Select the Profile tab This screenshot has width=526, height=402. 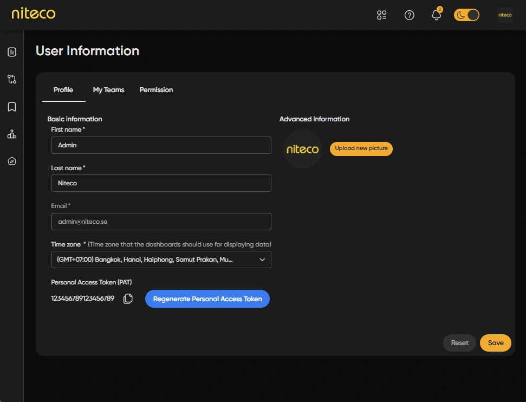[x=63, y=90]
